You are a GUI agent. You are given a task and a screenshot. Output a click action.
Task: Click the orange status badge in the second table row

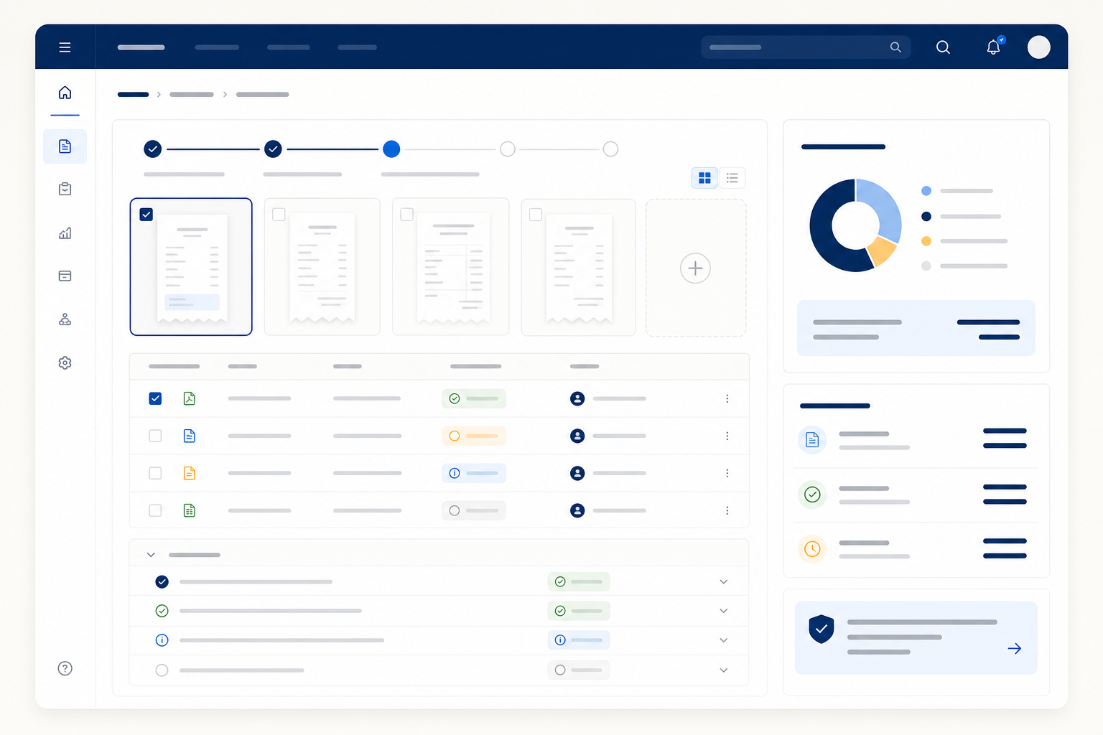pos(474,436)
